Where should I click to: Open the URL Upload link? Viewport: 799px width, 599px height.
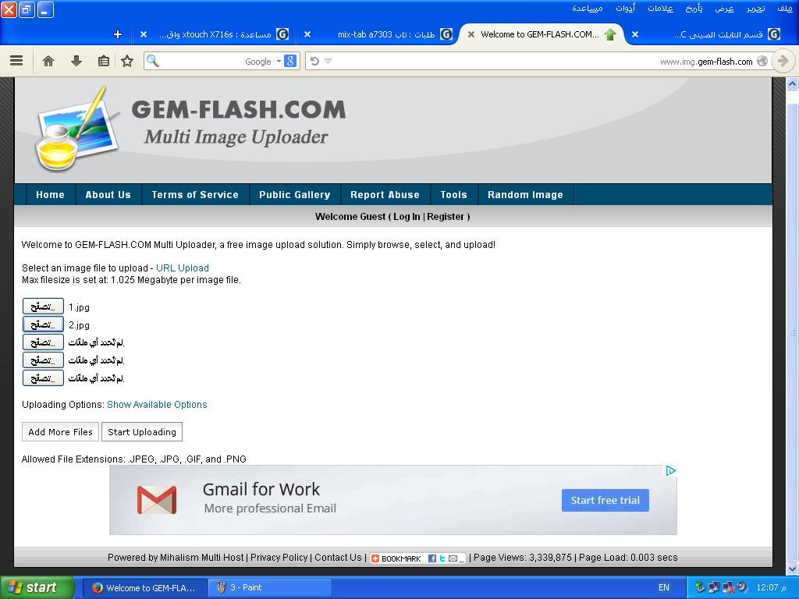pos(183,268)
